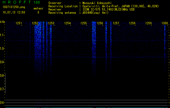The height and width of the screenshot is (108, 170).
Task: Click the 1252 time marker
Action: [35, 23]
